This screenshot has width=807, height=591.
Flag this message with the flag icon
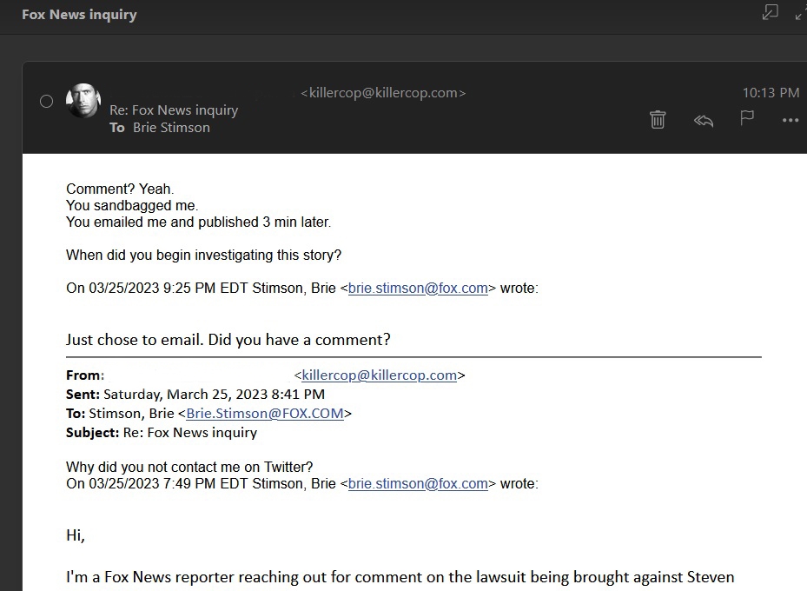(x=747, y=118)
